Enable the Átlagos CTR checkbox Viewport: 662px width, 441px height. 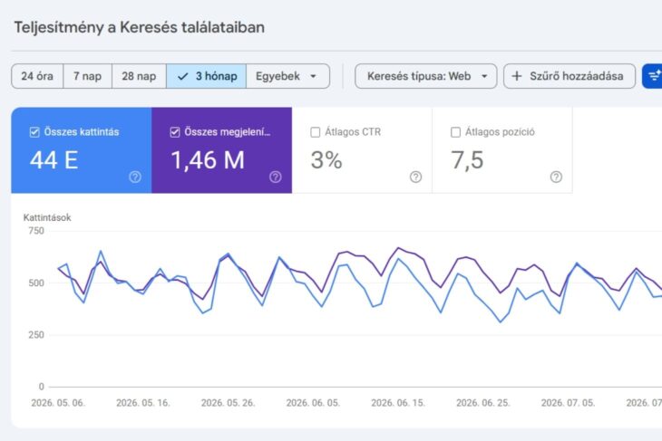pos(316,132)
